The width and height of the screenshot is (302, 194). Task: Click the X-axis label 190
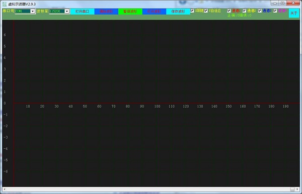[x=285, y=107]
